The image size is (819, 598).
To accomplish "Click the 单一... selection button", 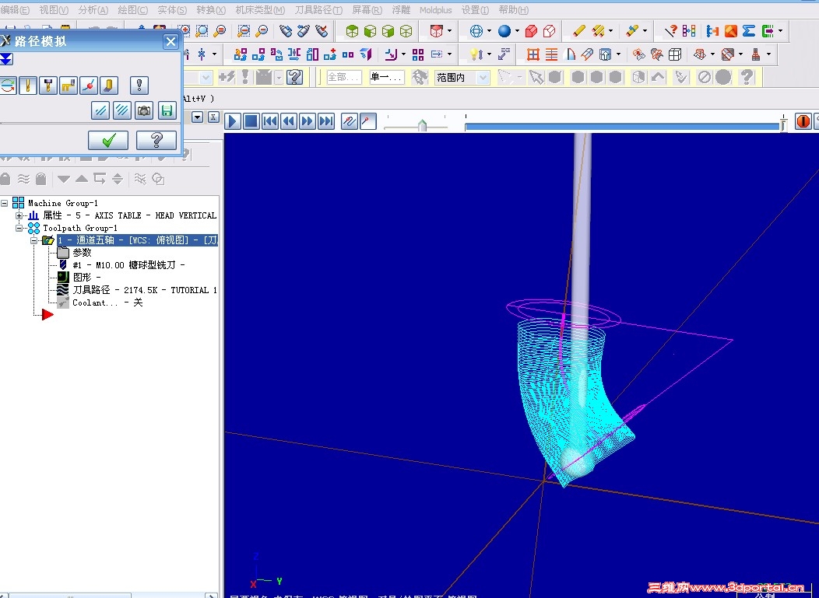I will (386, 77).
